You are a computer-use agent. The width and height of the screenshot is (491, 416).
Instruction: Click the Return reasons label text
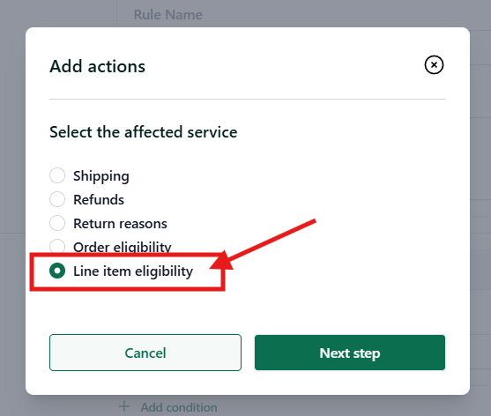[120, 224]
